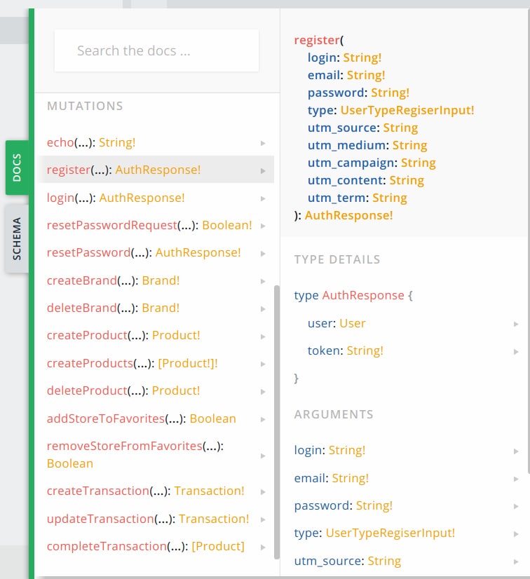Expand arrow beside createTransaction

(263, 492)
